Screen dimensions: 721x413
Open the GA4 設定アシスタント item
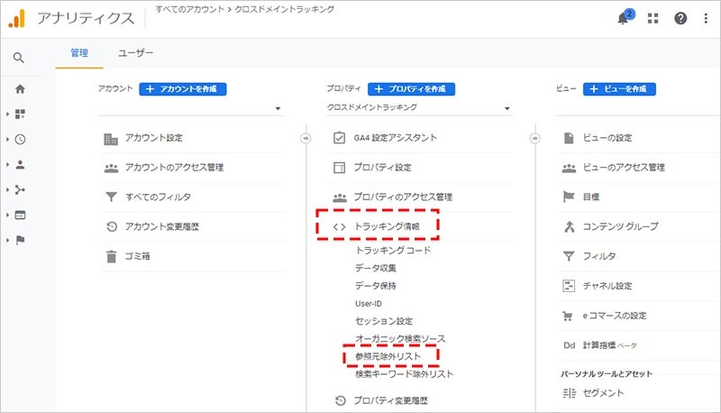pyautogui.click(x=395, y=138)
